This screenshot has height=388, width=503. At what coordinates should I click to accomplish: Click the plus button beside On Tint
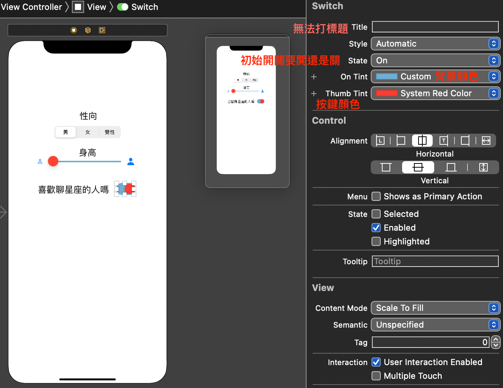click(313, 76)
